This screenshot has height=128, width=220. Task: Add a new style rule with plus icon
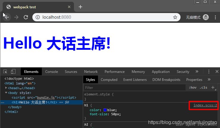(x=213, y=87)
